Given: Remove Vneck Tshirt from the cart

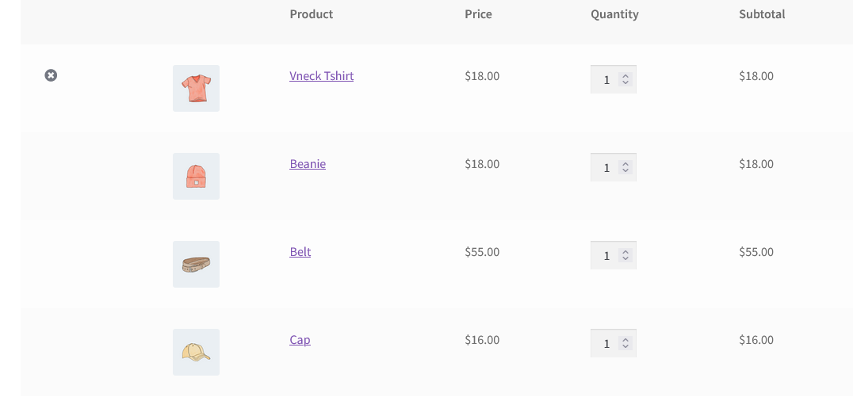Looking at the screenshot, I should (x=51, y=75).
